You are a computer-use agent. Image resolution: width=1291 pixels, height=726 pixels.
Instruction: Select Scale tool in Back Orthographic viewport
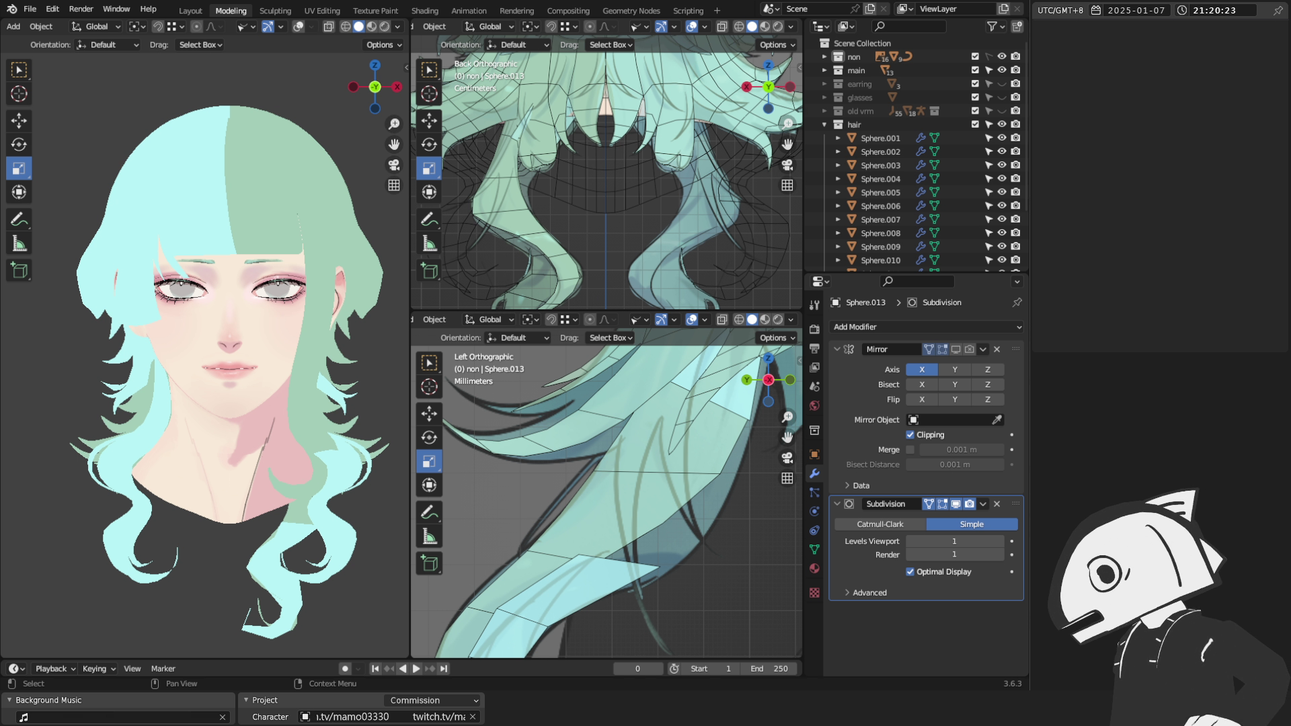click(x=429, y=168)
